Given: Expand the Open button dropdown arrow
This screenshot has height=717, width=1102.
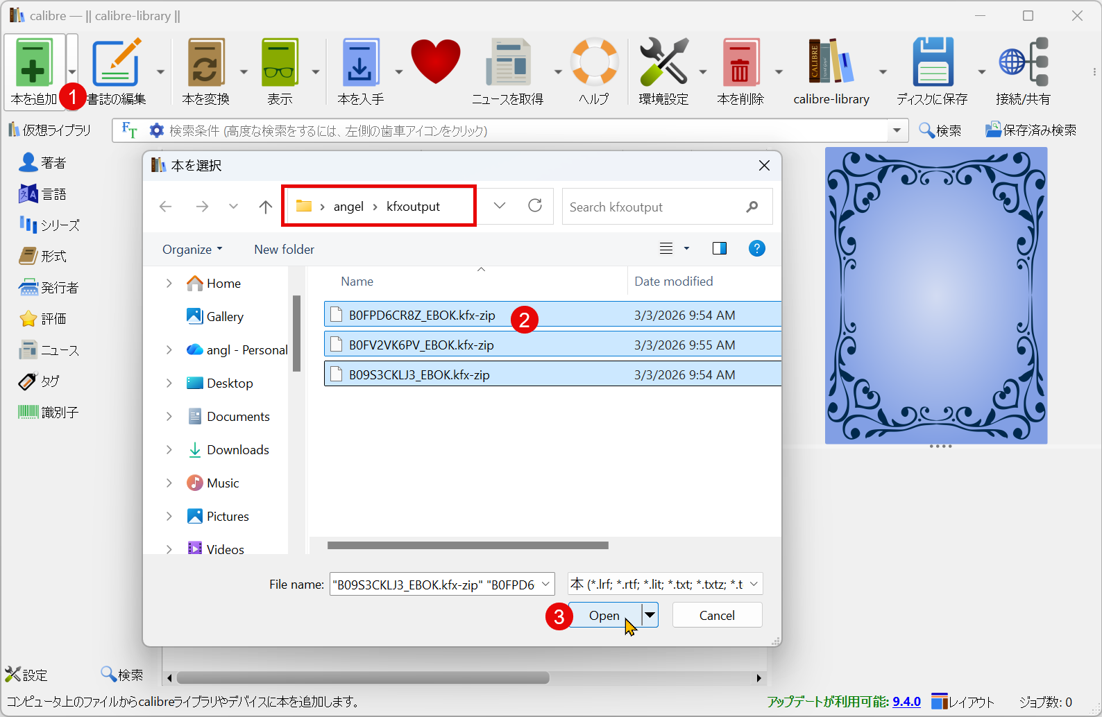Looking at the screenshot, I should (x=650, y=615).
